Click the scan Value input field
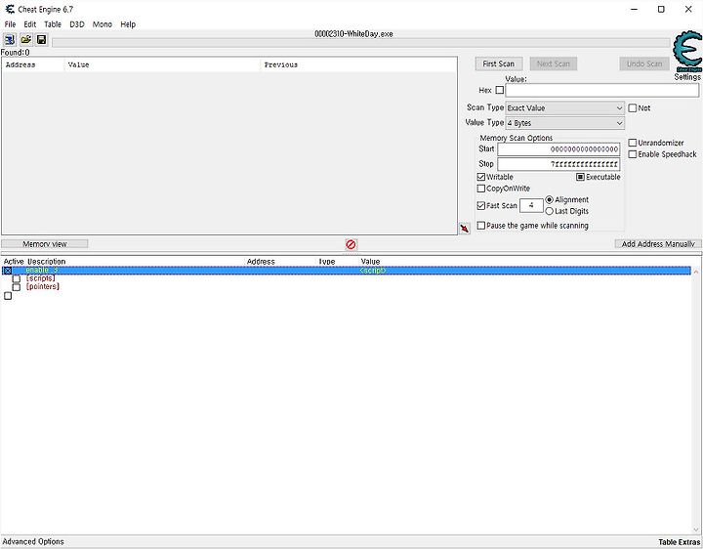 pyautogui.click(x=601, y=90)
